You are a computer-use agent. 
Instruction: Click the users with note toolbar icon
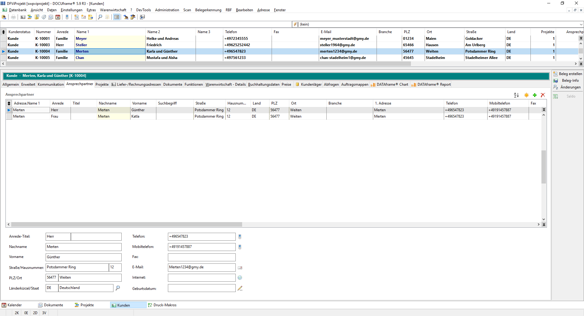(x=133, y=17)
